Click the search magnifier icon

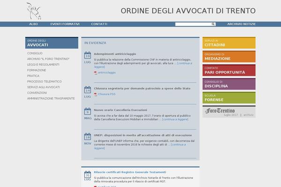(x=213, y=24)
